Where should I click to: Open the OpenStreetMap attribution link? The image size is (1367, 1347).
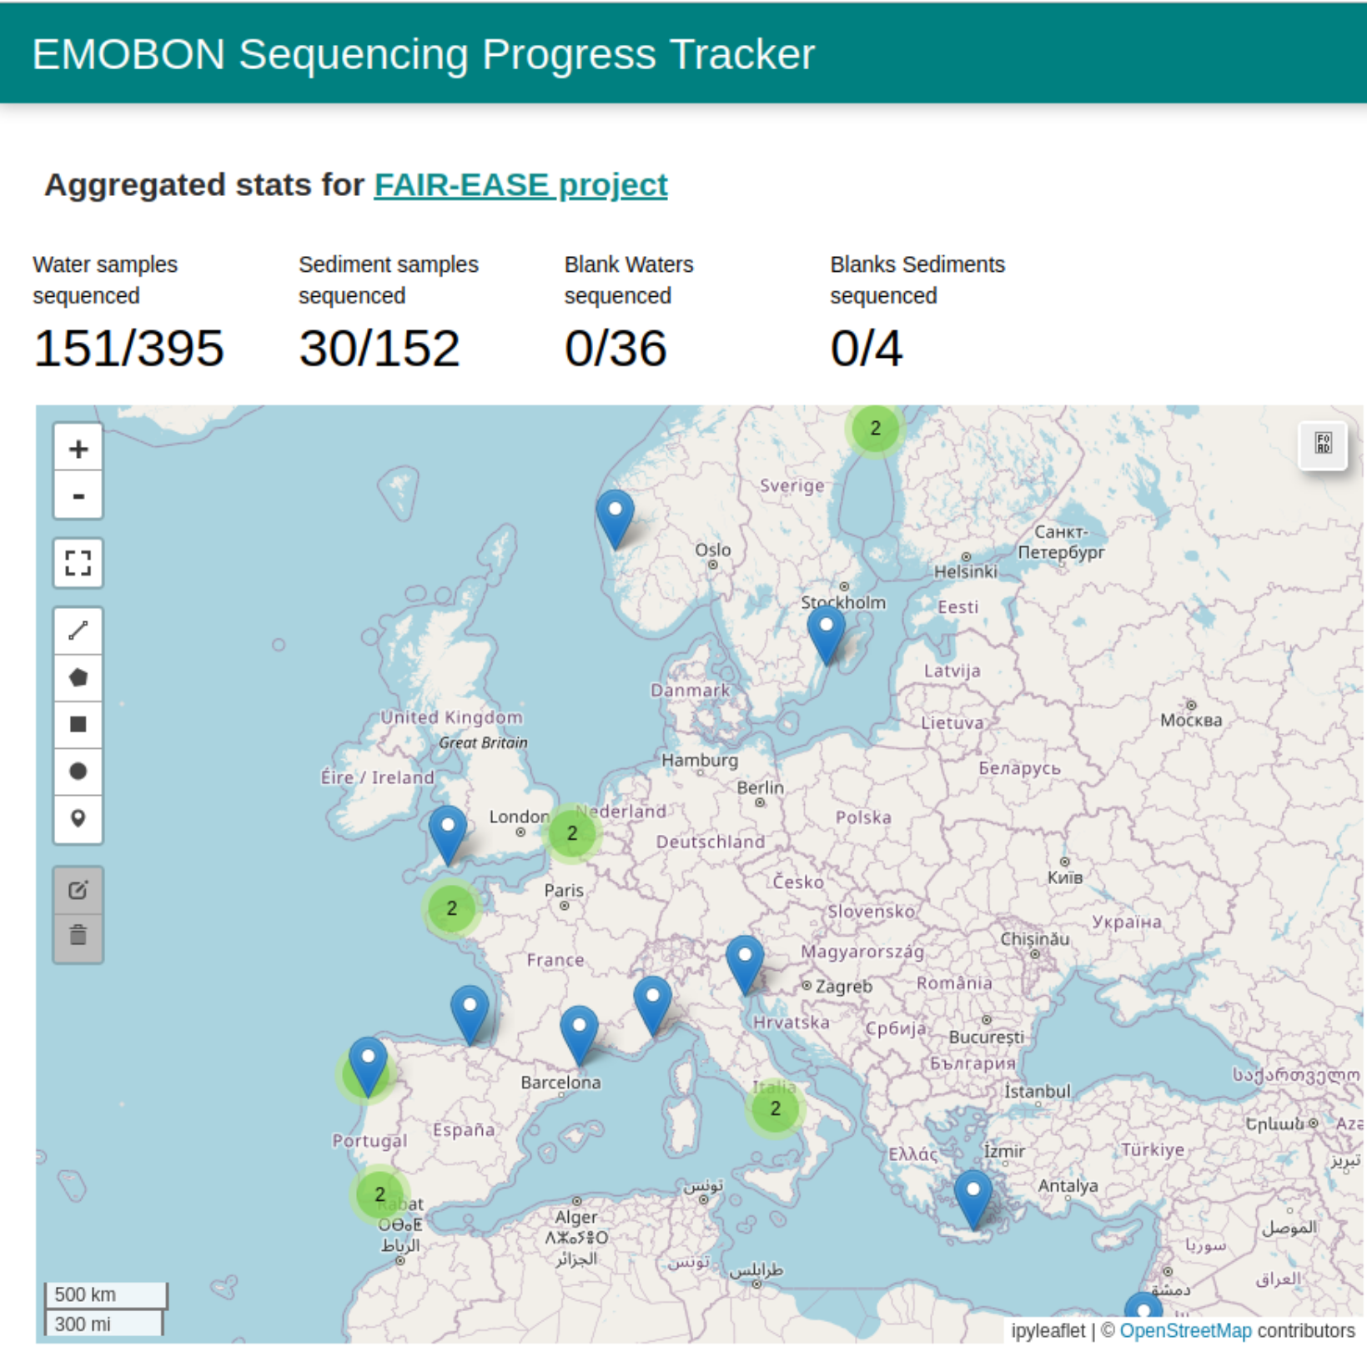pyautogui.click(x=1184, y=1330)
